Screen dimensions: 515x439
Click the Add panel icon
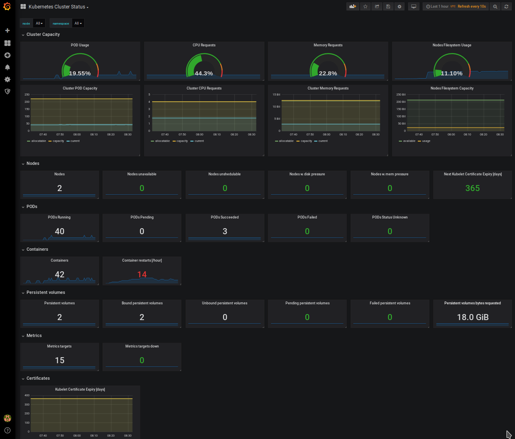coord(353,6)
